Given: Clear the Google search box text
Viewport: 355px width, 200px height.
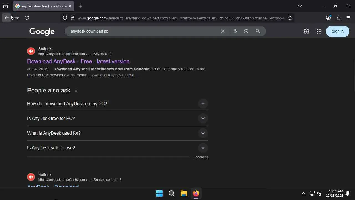Looking at the screenshot, I should click(x=222, y=31).
